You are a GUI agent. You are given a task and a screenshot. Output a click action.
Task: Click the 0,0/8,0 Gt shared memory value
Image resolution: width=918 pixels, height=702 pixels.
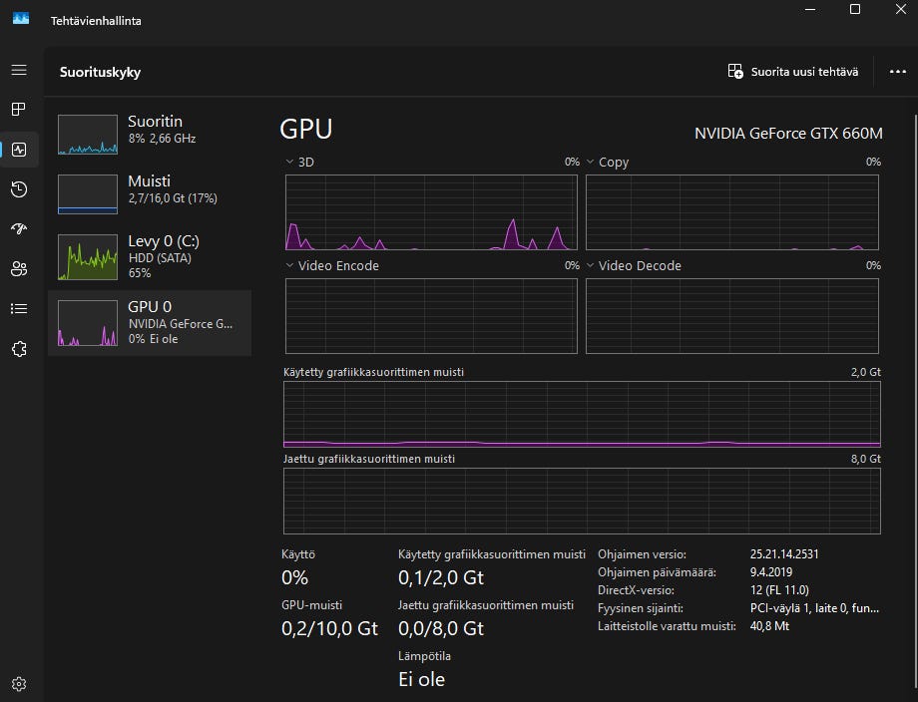tap(441, 628)
